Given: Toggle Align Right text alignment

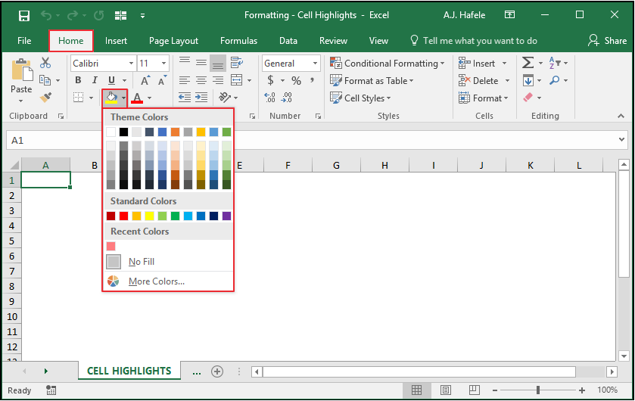Looking at the screenshot, I should tap(218, 80).
